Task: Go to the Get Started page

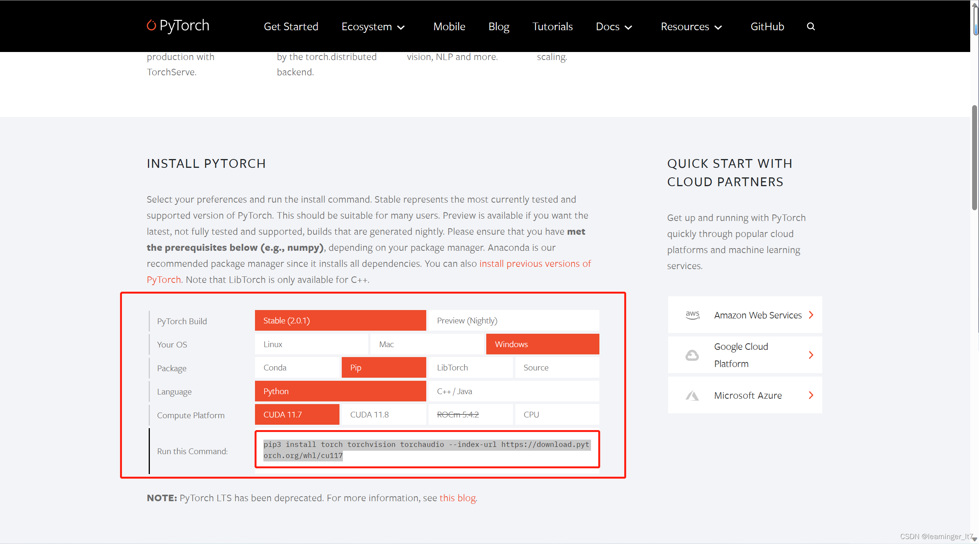Action: click(x=291, y=27)
